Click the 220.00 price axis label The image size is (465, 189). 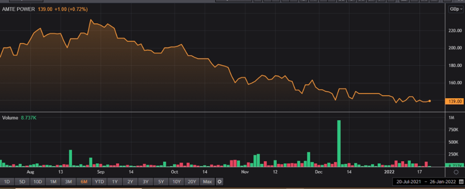456,31
